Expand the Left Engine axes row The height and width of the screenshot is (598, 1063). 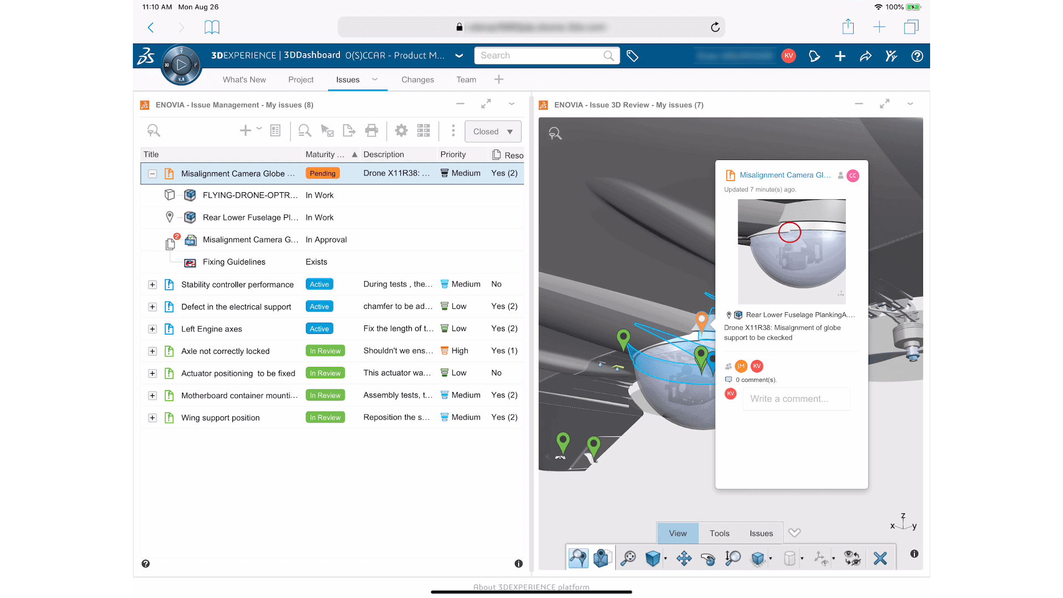click(152, 329)
